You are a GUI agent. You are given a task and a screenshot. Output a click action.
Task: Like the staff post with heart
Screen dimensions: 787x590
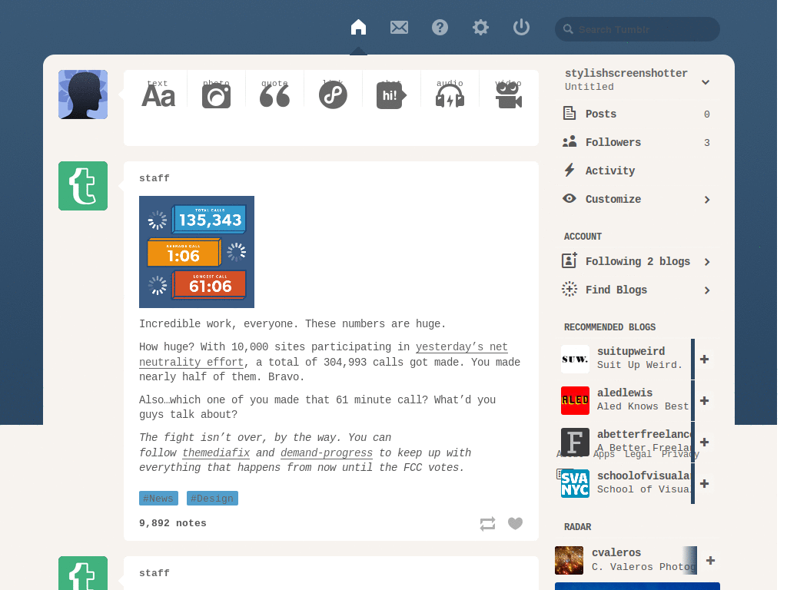pos(515,523)
